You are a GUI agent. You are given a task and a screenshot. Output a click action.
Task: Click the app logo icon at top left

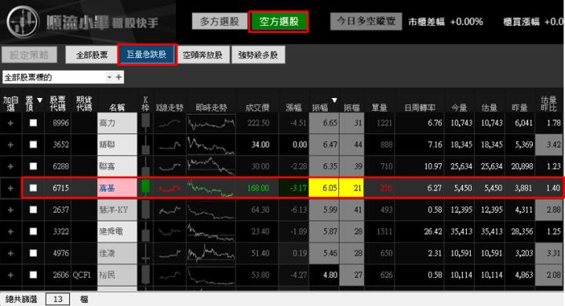tap(23, 21)
